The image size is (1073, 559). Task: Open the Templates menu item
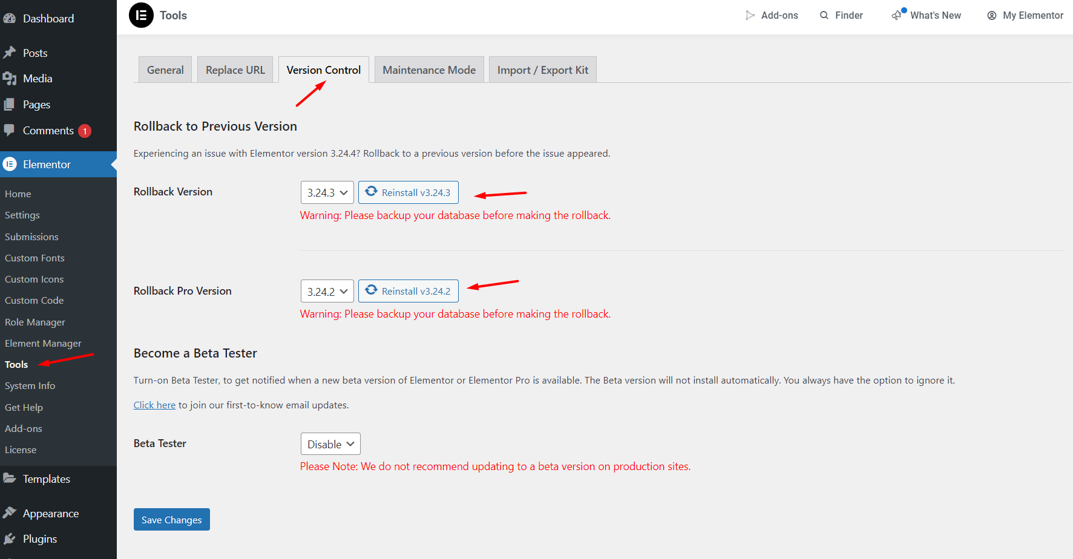pos(58,479)
